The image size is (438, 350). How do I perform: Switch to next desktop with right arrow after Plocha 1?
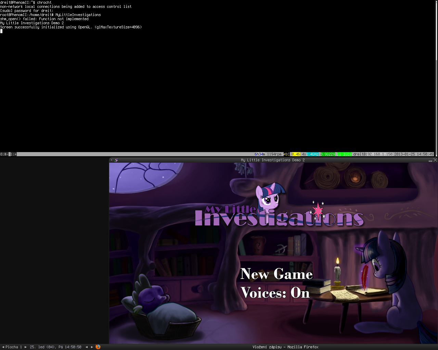click(x=26, y=347)
